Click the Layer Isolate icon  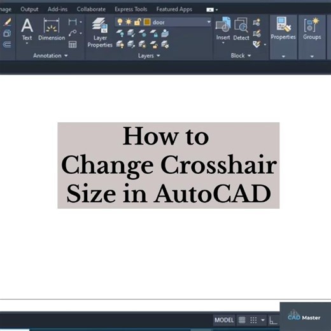(x=131, y=33)
